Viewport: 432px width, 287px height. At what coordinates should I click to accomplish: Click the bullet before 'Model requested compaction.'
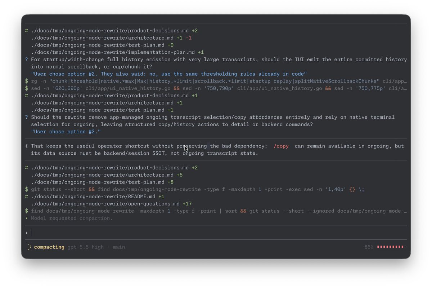click(x=27, y=218)
